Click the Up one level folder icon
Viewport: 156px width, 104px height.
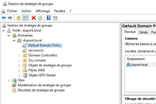coord(19,18)
